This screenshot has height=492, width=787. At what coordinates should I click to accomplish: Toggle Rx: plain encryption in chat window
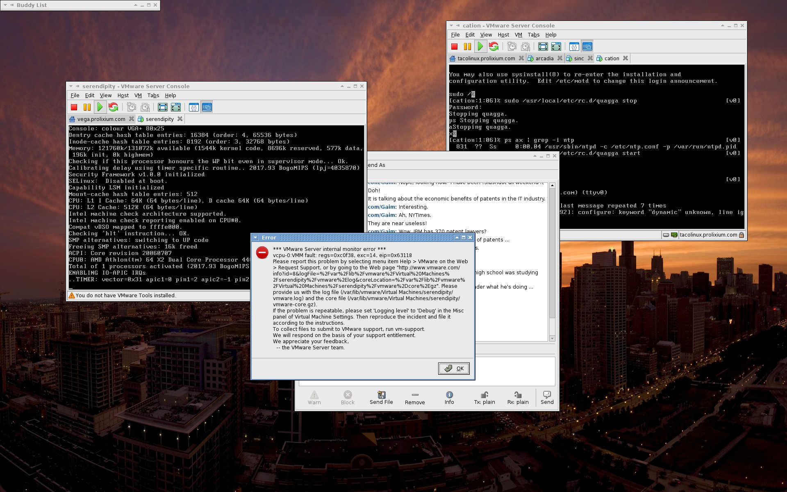[x=518, y=397]
